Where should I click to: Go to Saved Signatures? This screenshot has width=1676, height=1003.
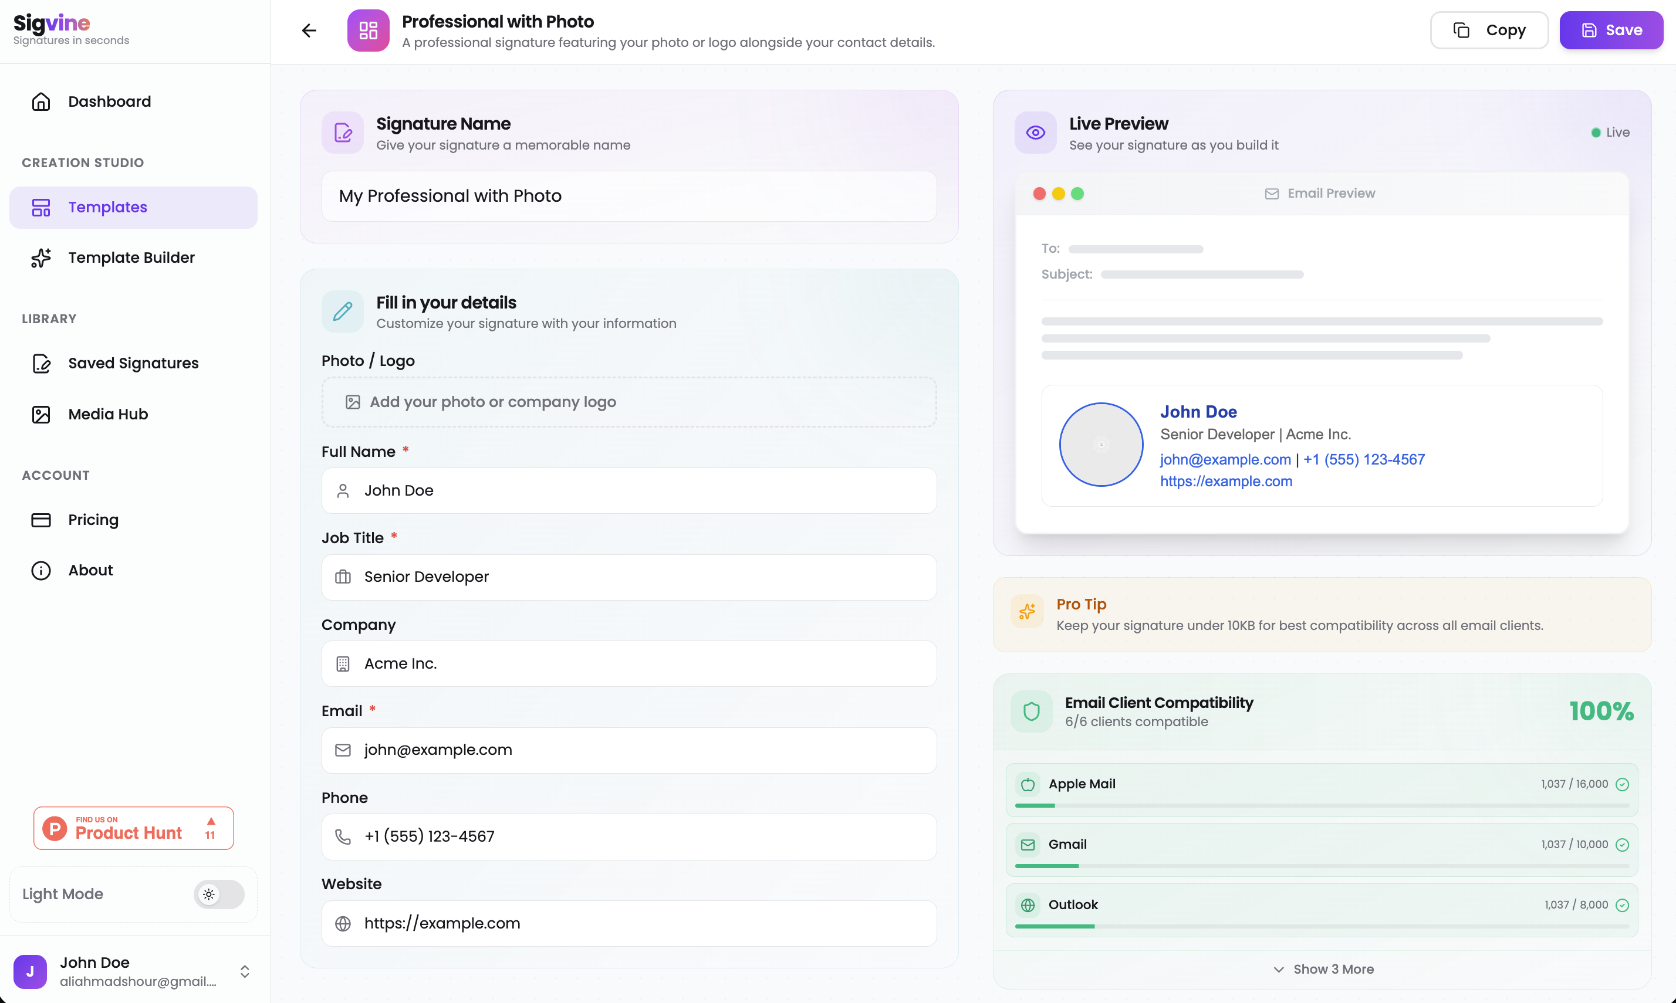coord(134,363)
